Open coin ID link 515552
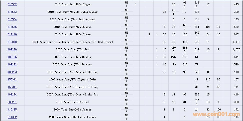This screenshot has width=243, height=121. pos(12,4)
